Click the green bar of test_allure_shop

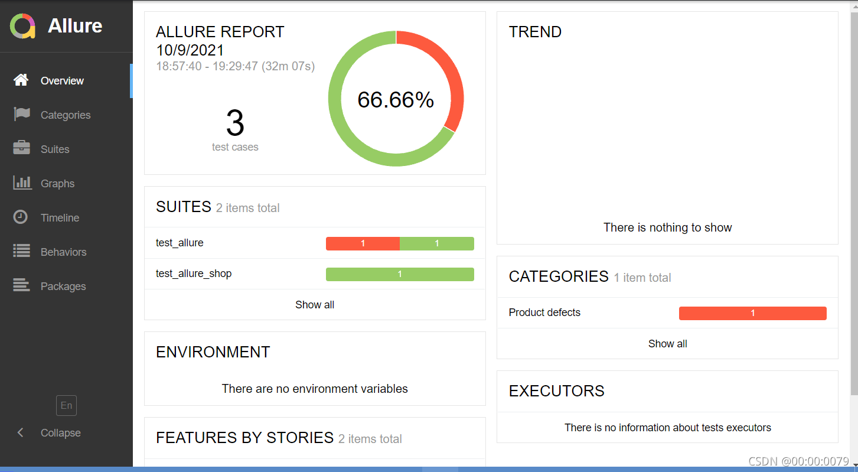(400, 274)
